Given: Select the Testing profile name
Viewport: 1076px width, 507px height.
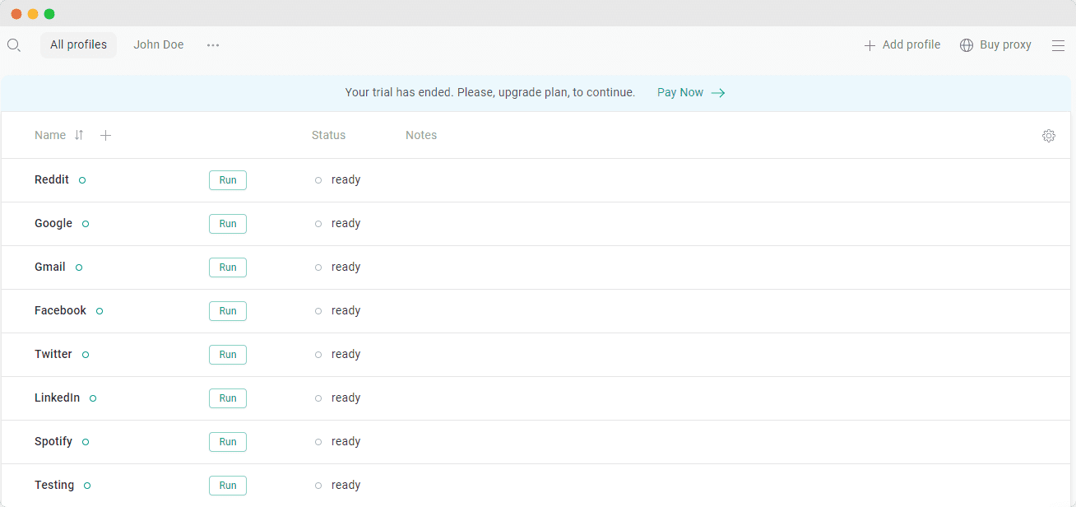Looking at the screenshot, I should [54, 485].
